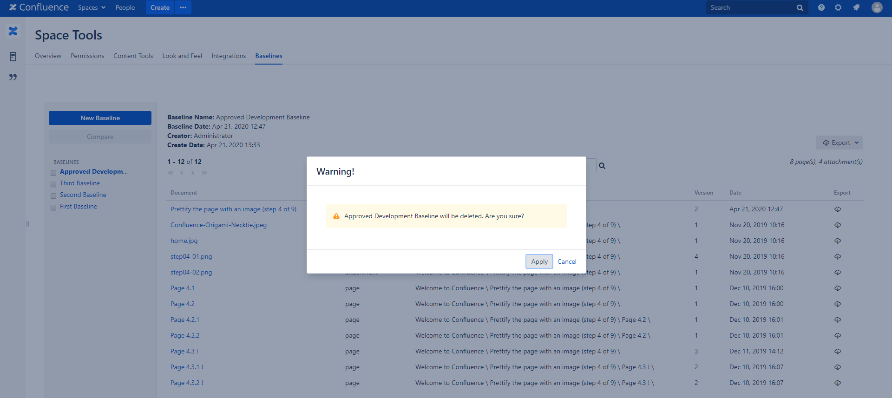Select the First Baseline checkbox

(53, 208)
